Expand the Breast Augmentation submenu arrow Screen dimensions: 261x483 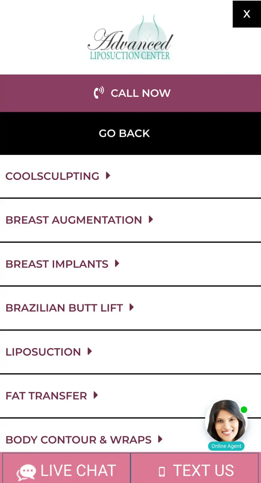[151, 219]
